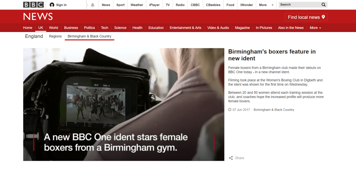Open TV in the top bar
Viewport: 356px width, 171px height.
click(x=168, y=5)
